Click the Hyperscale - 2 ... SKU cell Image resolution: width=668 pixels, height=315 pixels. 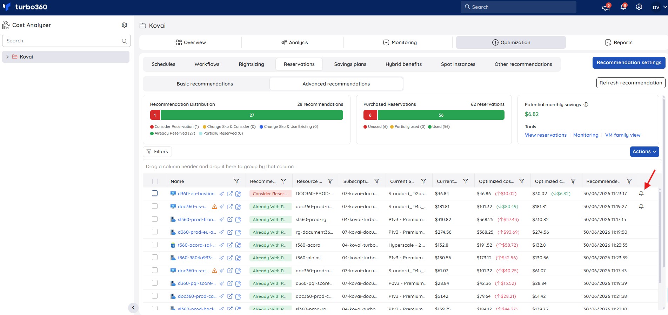[407, 245]
